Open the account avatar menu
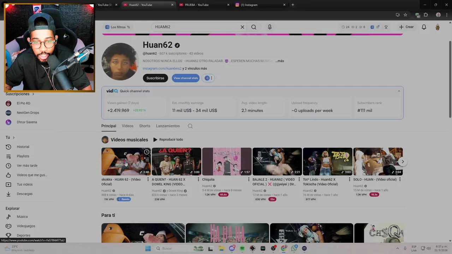The width and height of the screenshot is (452, 254). 438,27
